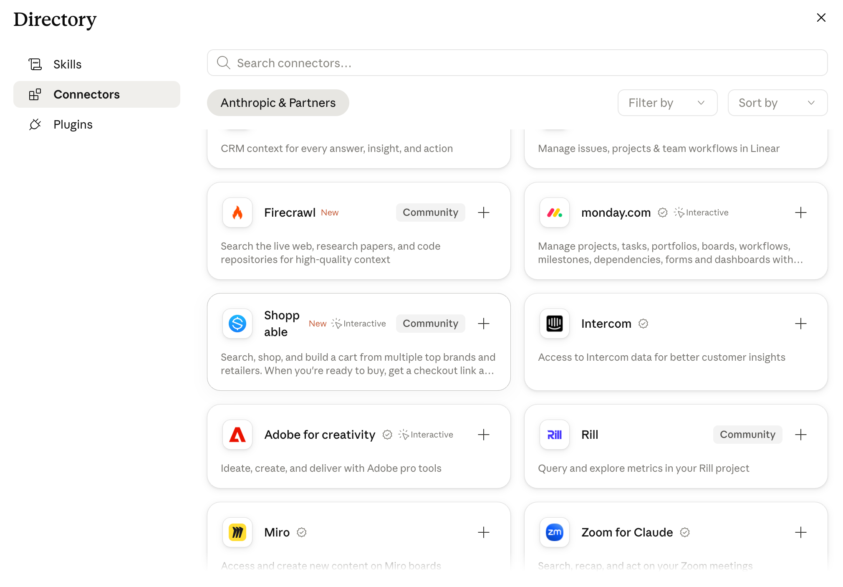Click the Zoom for Claude logo icon

click(555, 532)
